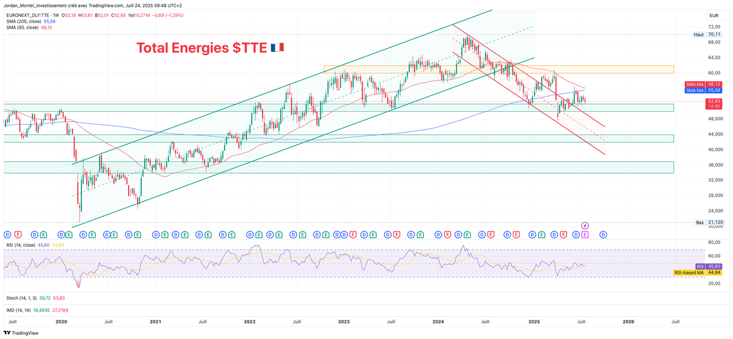Select the rightmost D dividend marker
This screenshot has height=339, width=733.
[x=603, y=235]
